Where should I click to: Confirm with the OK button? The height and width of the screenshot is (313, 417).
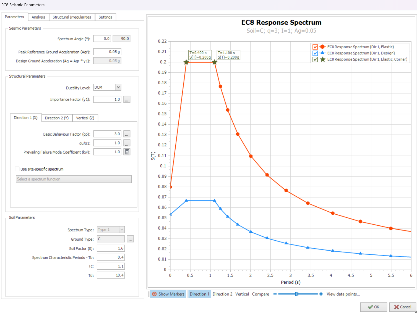click(373, 307)
